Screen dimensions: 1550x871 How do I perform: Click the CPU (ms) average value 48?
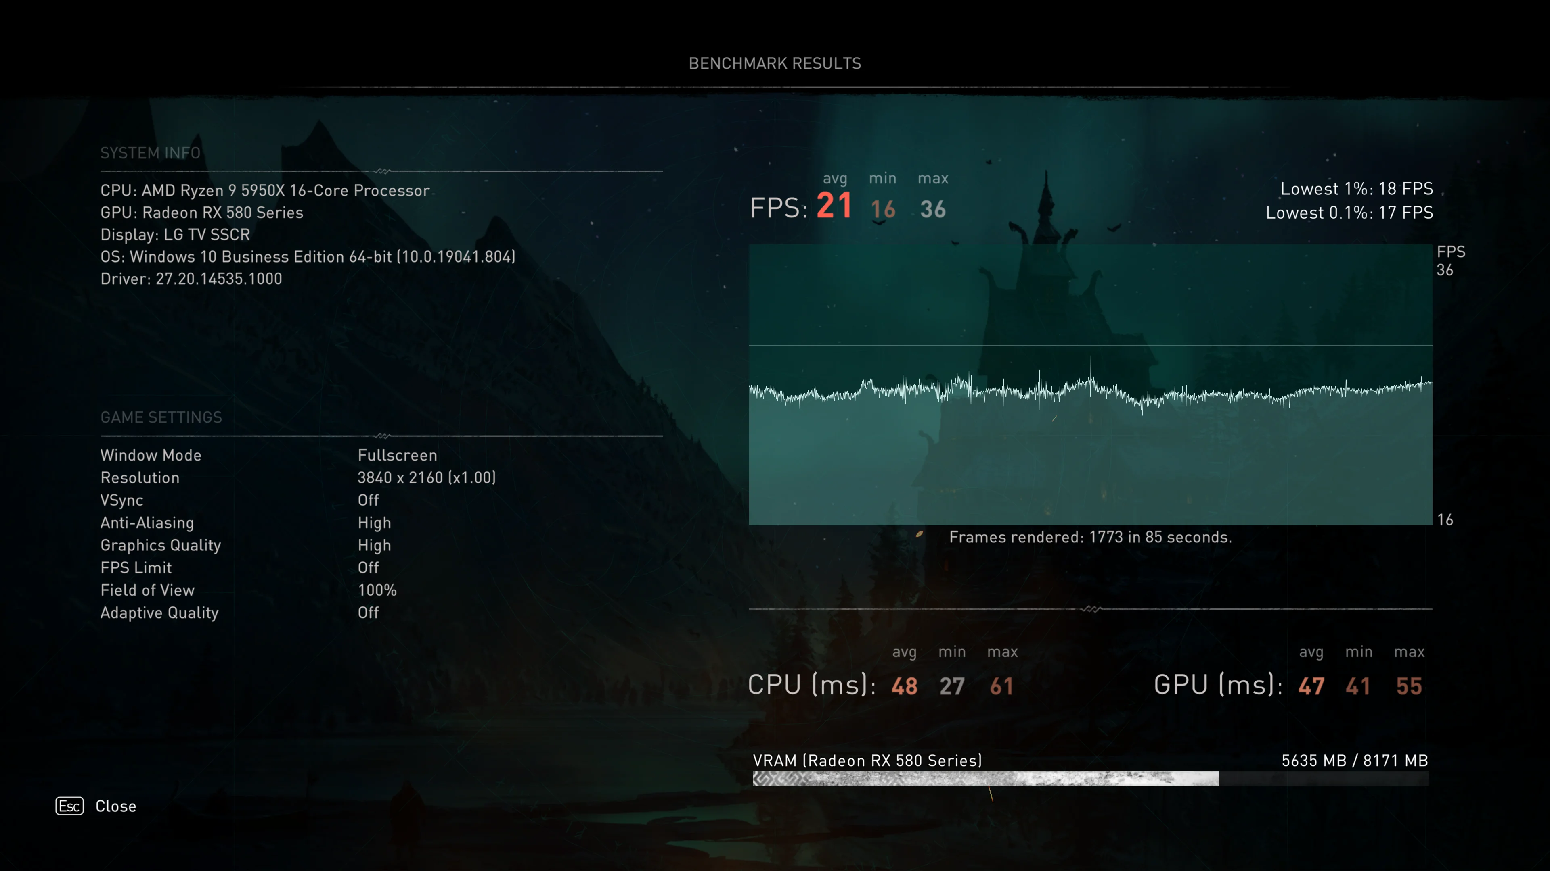[904, 686]
